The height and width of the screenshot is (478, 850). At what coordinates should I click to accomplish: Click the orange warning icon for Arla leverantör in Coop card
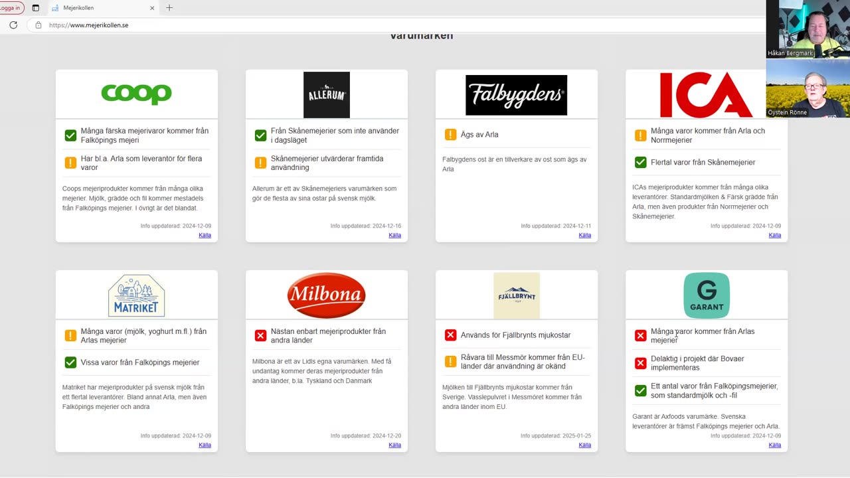click(70, 163)
